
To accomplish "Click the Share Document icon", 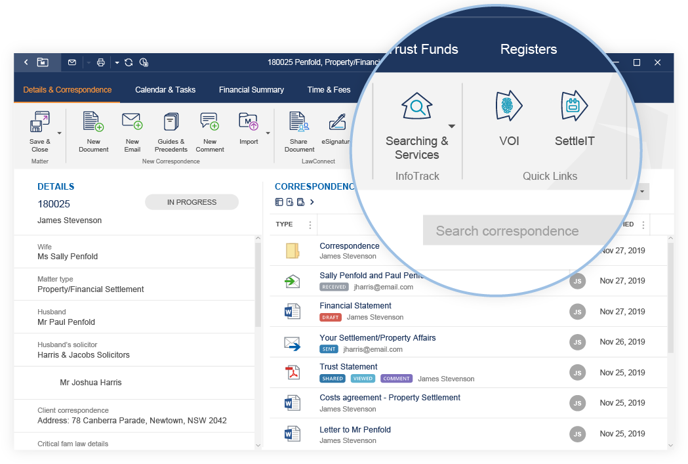I will pyautogui.click(x=299, y=121).
